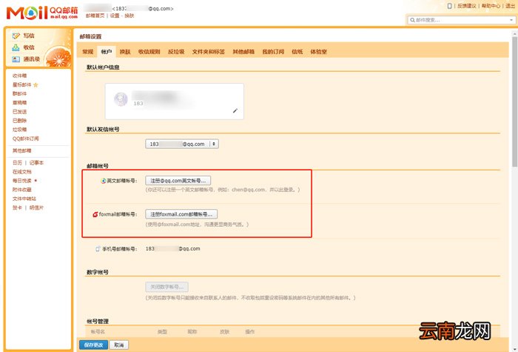Click the 写信 compose pencil icon

[x=16, y=36]
